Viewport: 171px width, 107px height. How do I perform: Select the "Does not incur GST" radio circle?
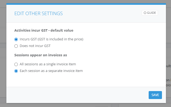point(16,46)
